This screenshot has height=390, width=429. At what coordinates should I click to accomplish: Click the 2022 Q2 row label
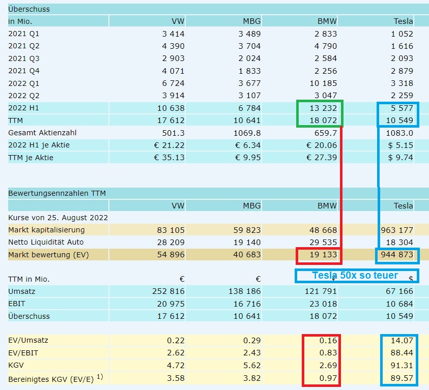pos(24,96)
